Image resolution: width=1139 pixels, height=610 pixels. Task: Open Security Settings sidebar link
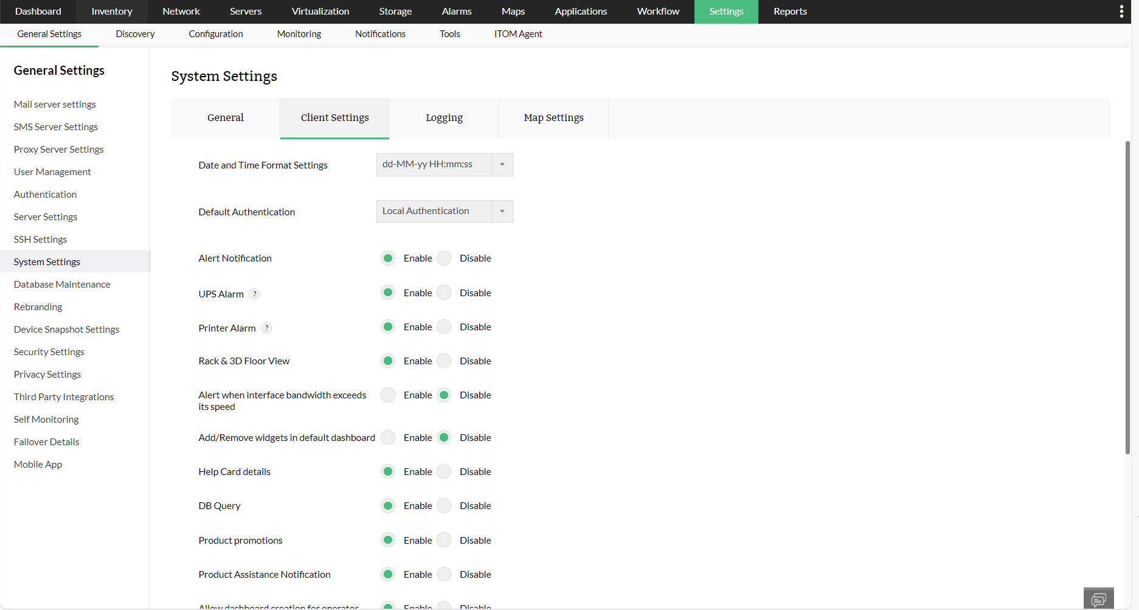[x=49, y=352]
